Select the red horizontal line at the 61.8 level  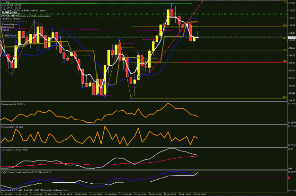tap(233, 62)
